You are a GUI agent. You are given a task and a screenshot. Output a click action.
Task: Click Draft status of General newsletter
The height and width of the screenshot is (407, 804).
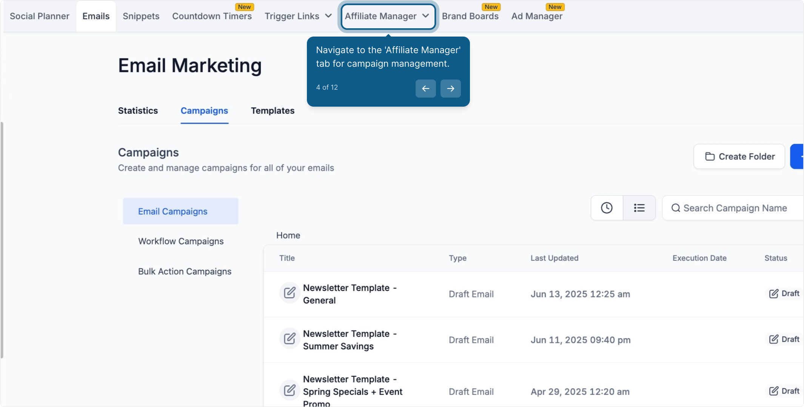click(784, 294)
